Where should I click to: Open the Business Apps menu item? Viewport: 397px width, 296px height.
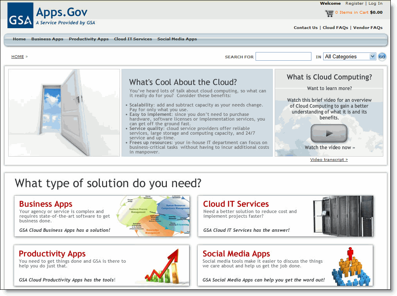(x=47, y=39)
